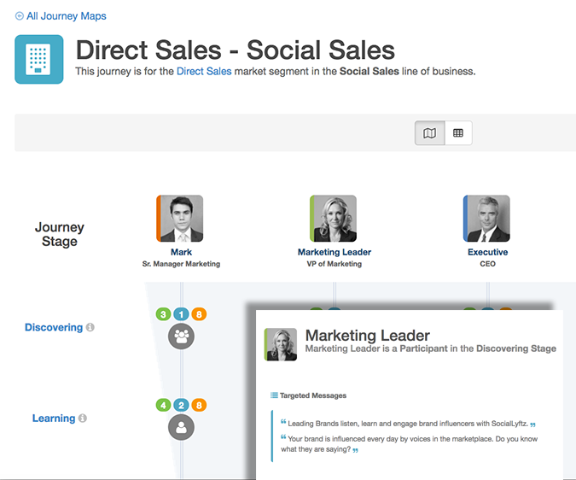Click green badge 3 in Discovering row
This screenshot has width=576, height=480.
[x=163, y=314]
